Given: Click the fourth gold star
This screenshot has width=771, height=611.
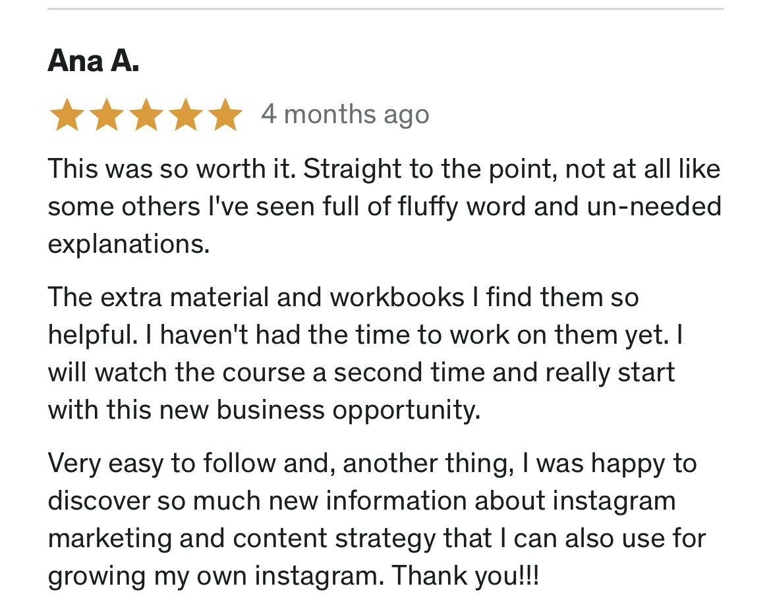Looking at the screenshot, I should click(185, 115).
